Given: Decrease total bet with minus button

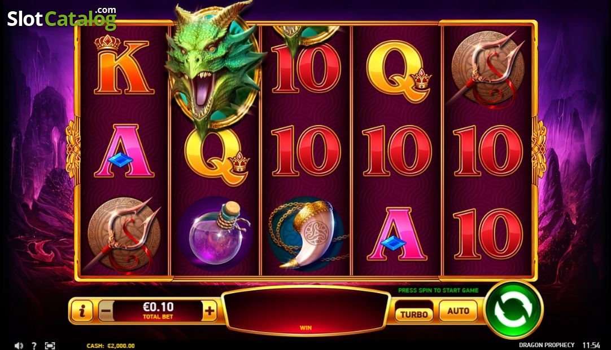Looking at the screenshot, I should tap(106, 311).
